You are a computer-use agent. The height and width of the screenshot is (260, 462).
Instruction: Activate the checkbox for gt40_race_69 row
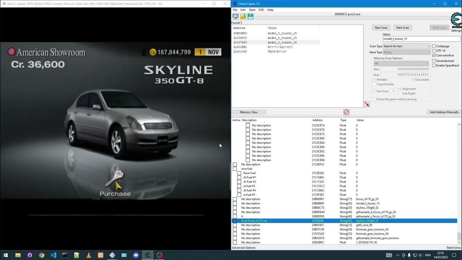coord(235,225)
